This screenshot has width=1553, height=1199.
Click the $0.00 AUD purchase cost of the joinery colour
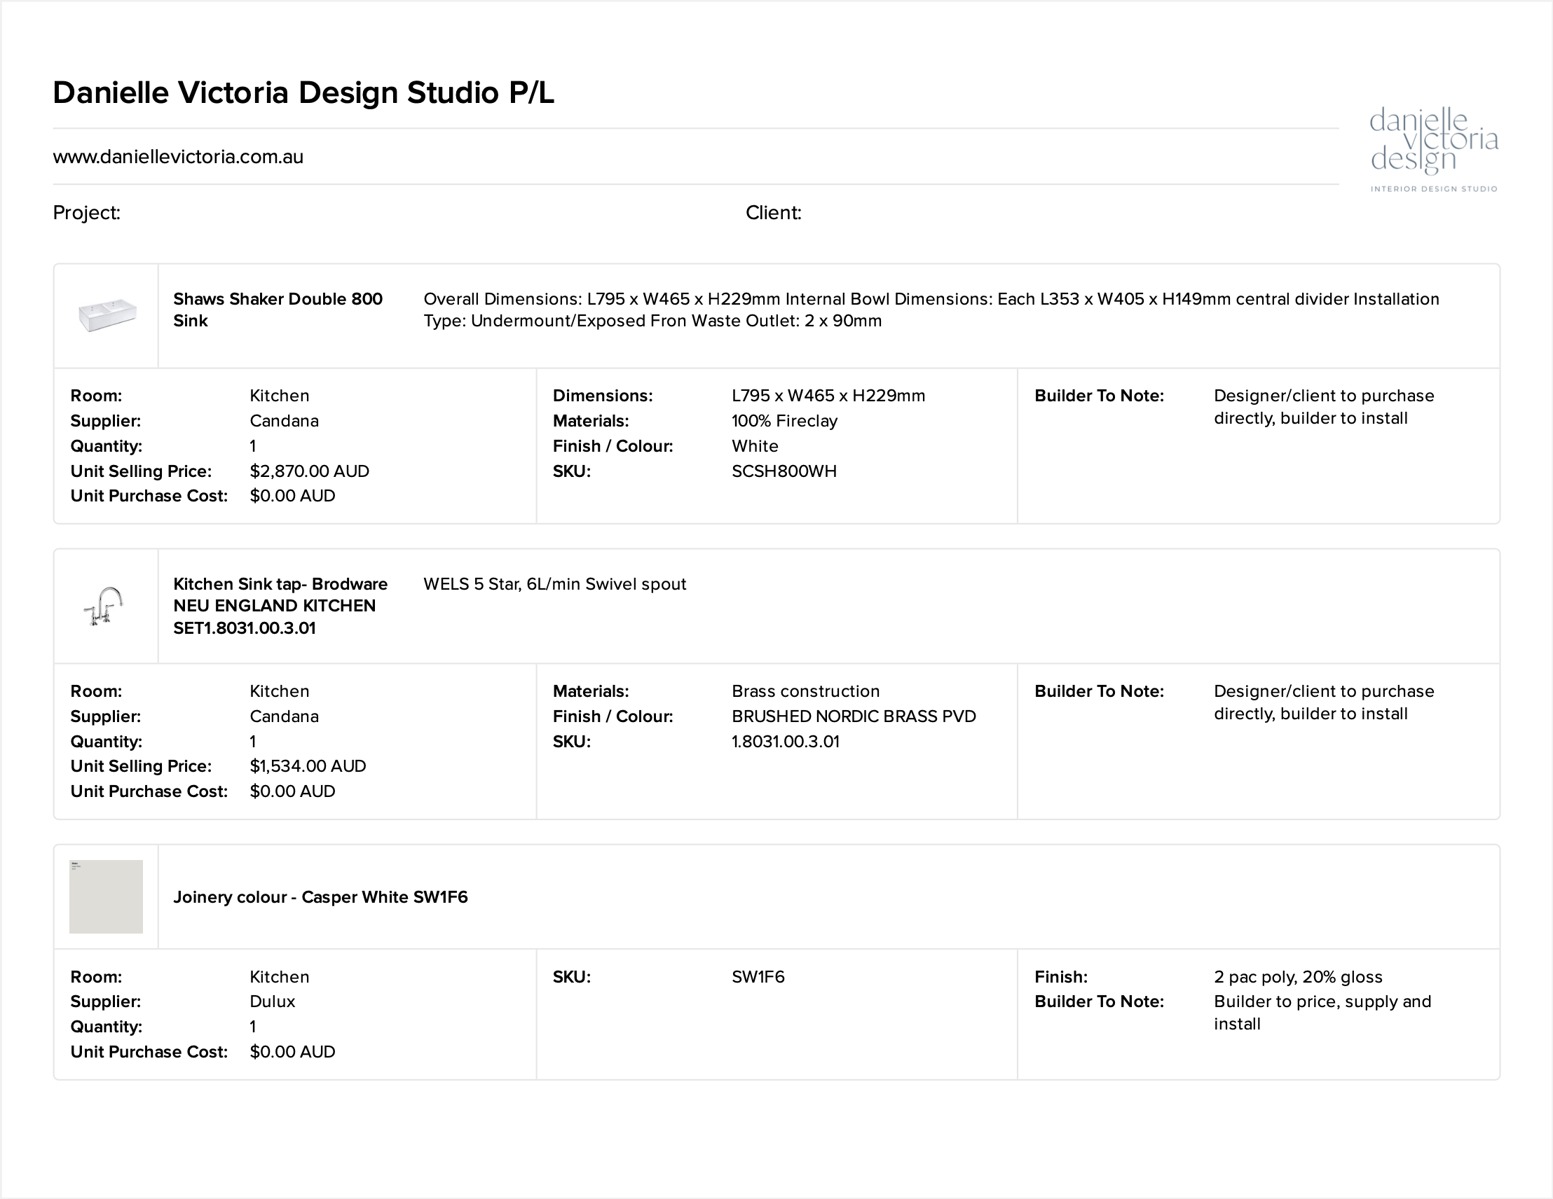(292, 1052)
